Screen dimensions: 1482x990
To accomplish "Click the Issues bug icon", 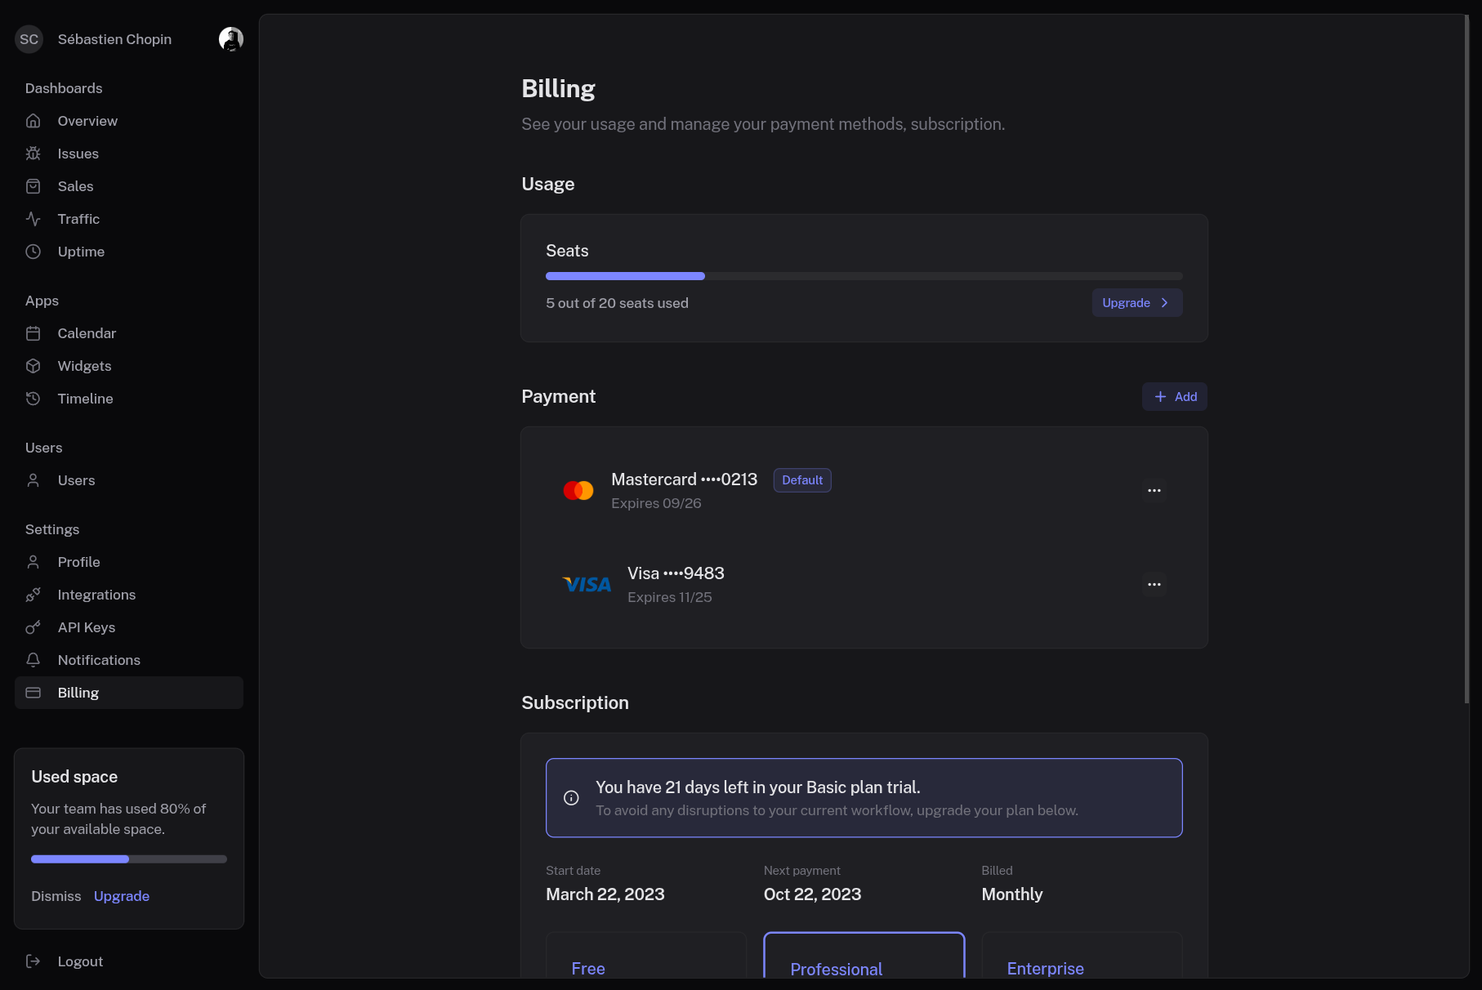I will pos(33,154).
